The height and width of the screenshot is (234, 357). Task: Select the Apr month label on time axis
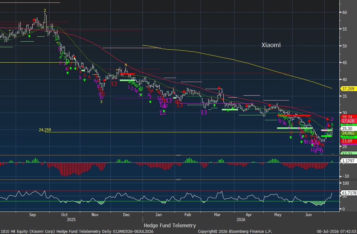pyautogui.click(x=249, y=215)
